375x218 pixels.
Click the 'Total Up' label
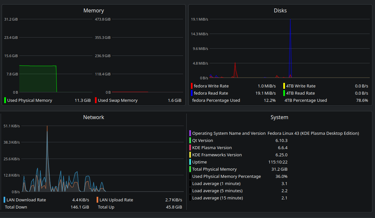106,207
